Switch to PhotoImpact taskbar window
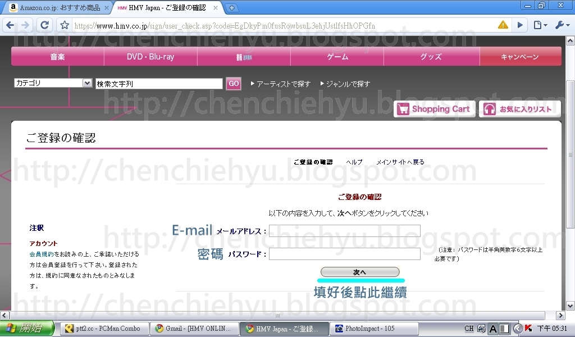This screenshot has width=575, height=337. pos(374,329)
